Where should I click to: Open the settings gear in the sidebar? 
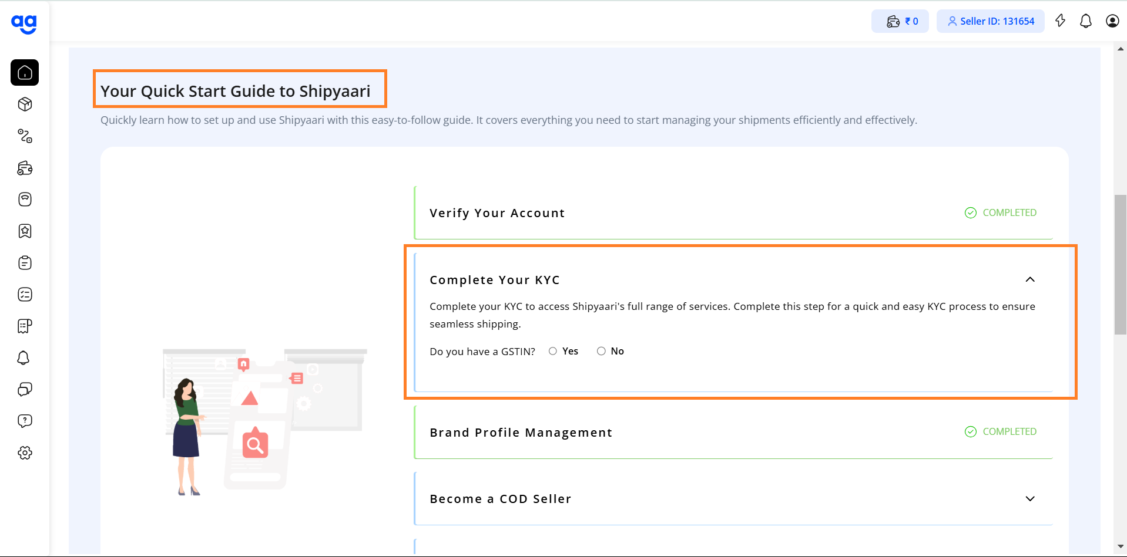pos(25,453)
